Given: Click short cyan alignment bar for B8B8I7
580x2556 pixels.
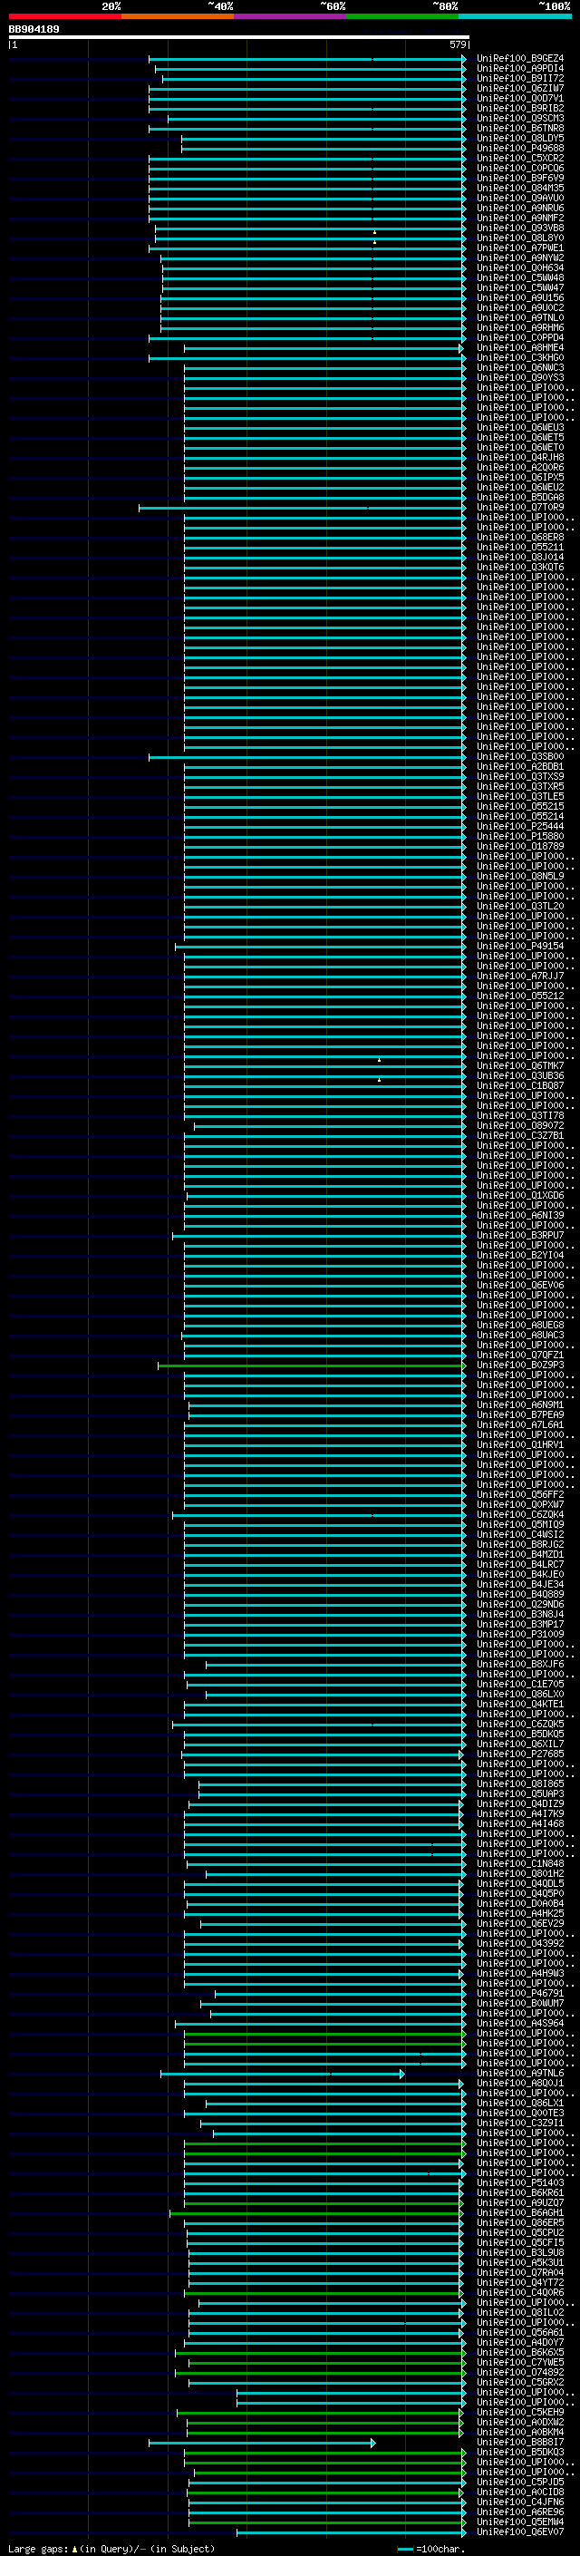Looking at the screenshot, I should point(262,2442).
